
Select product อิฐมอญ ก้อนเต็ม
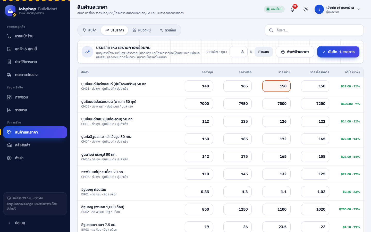(x=94, y=189)
